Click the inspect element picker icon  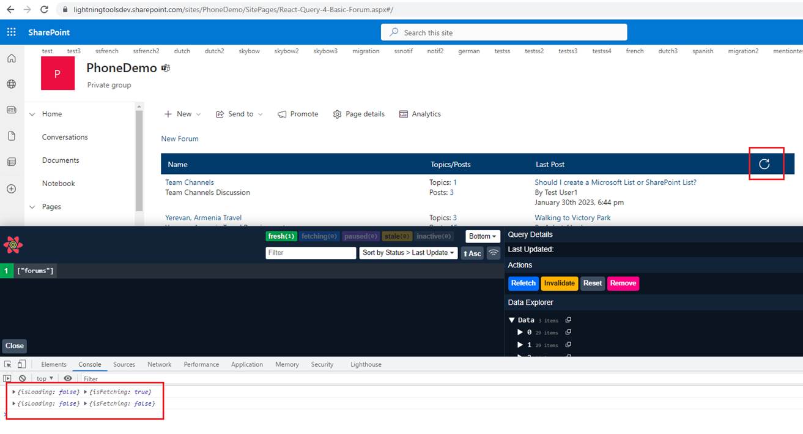[8, 364]
